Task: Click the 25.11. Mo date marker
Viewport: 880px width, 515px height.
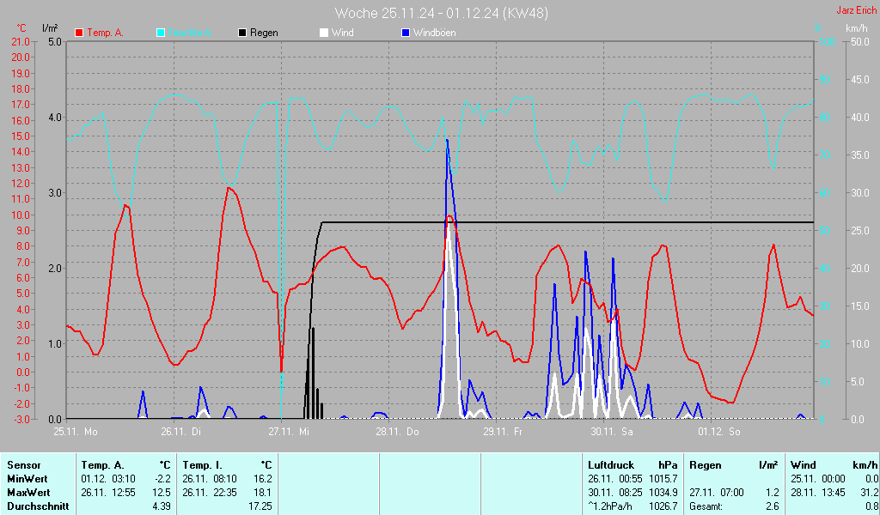Action: click(76, 432)
